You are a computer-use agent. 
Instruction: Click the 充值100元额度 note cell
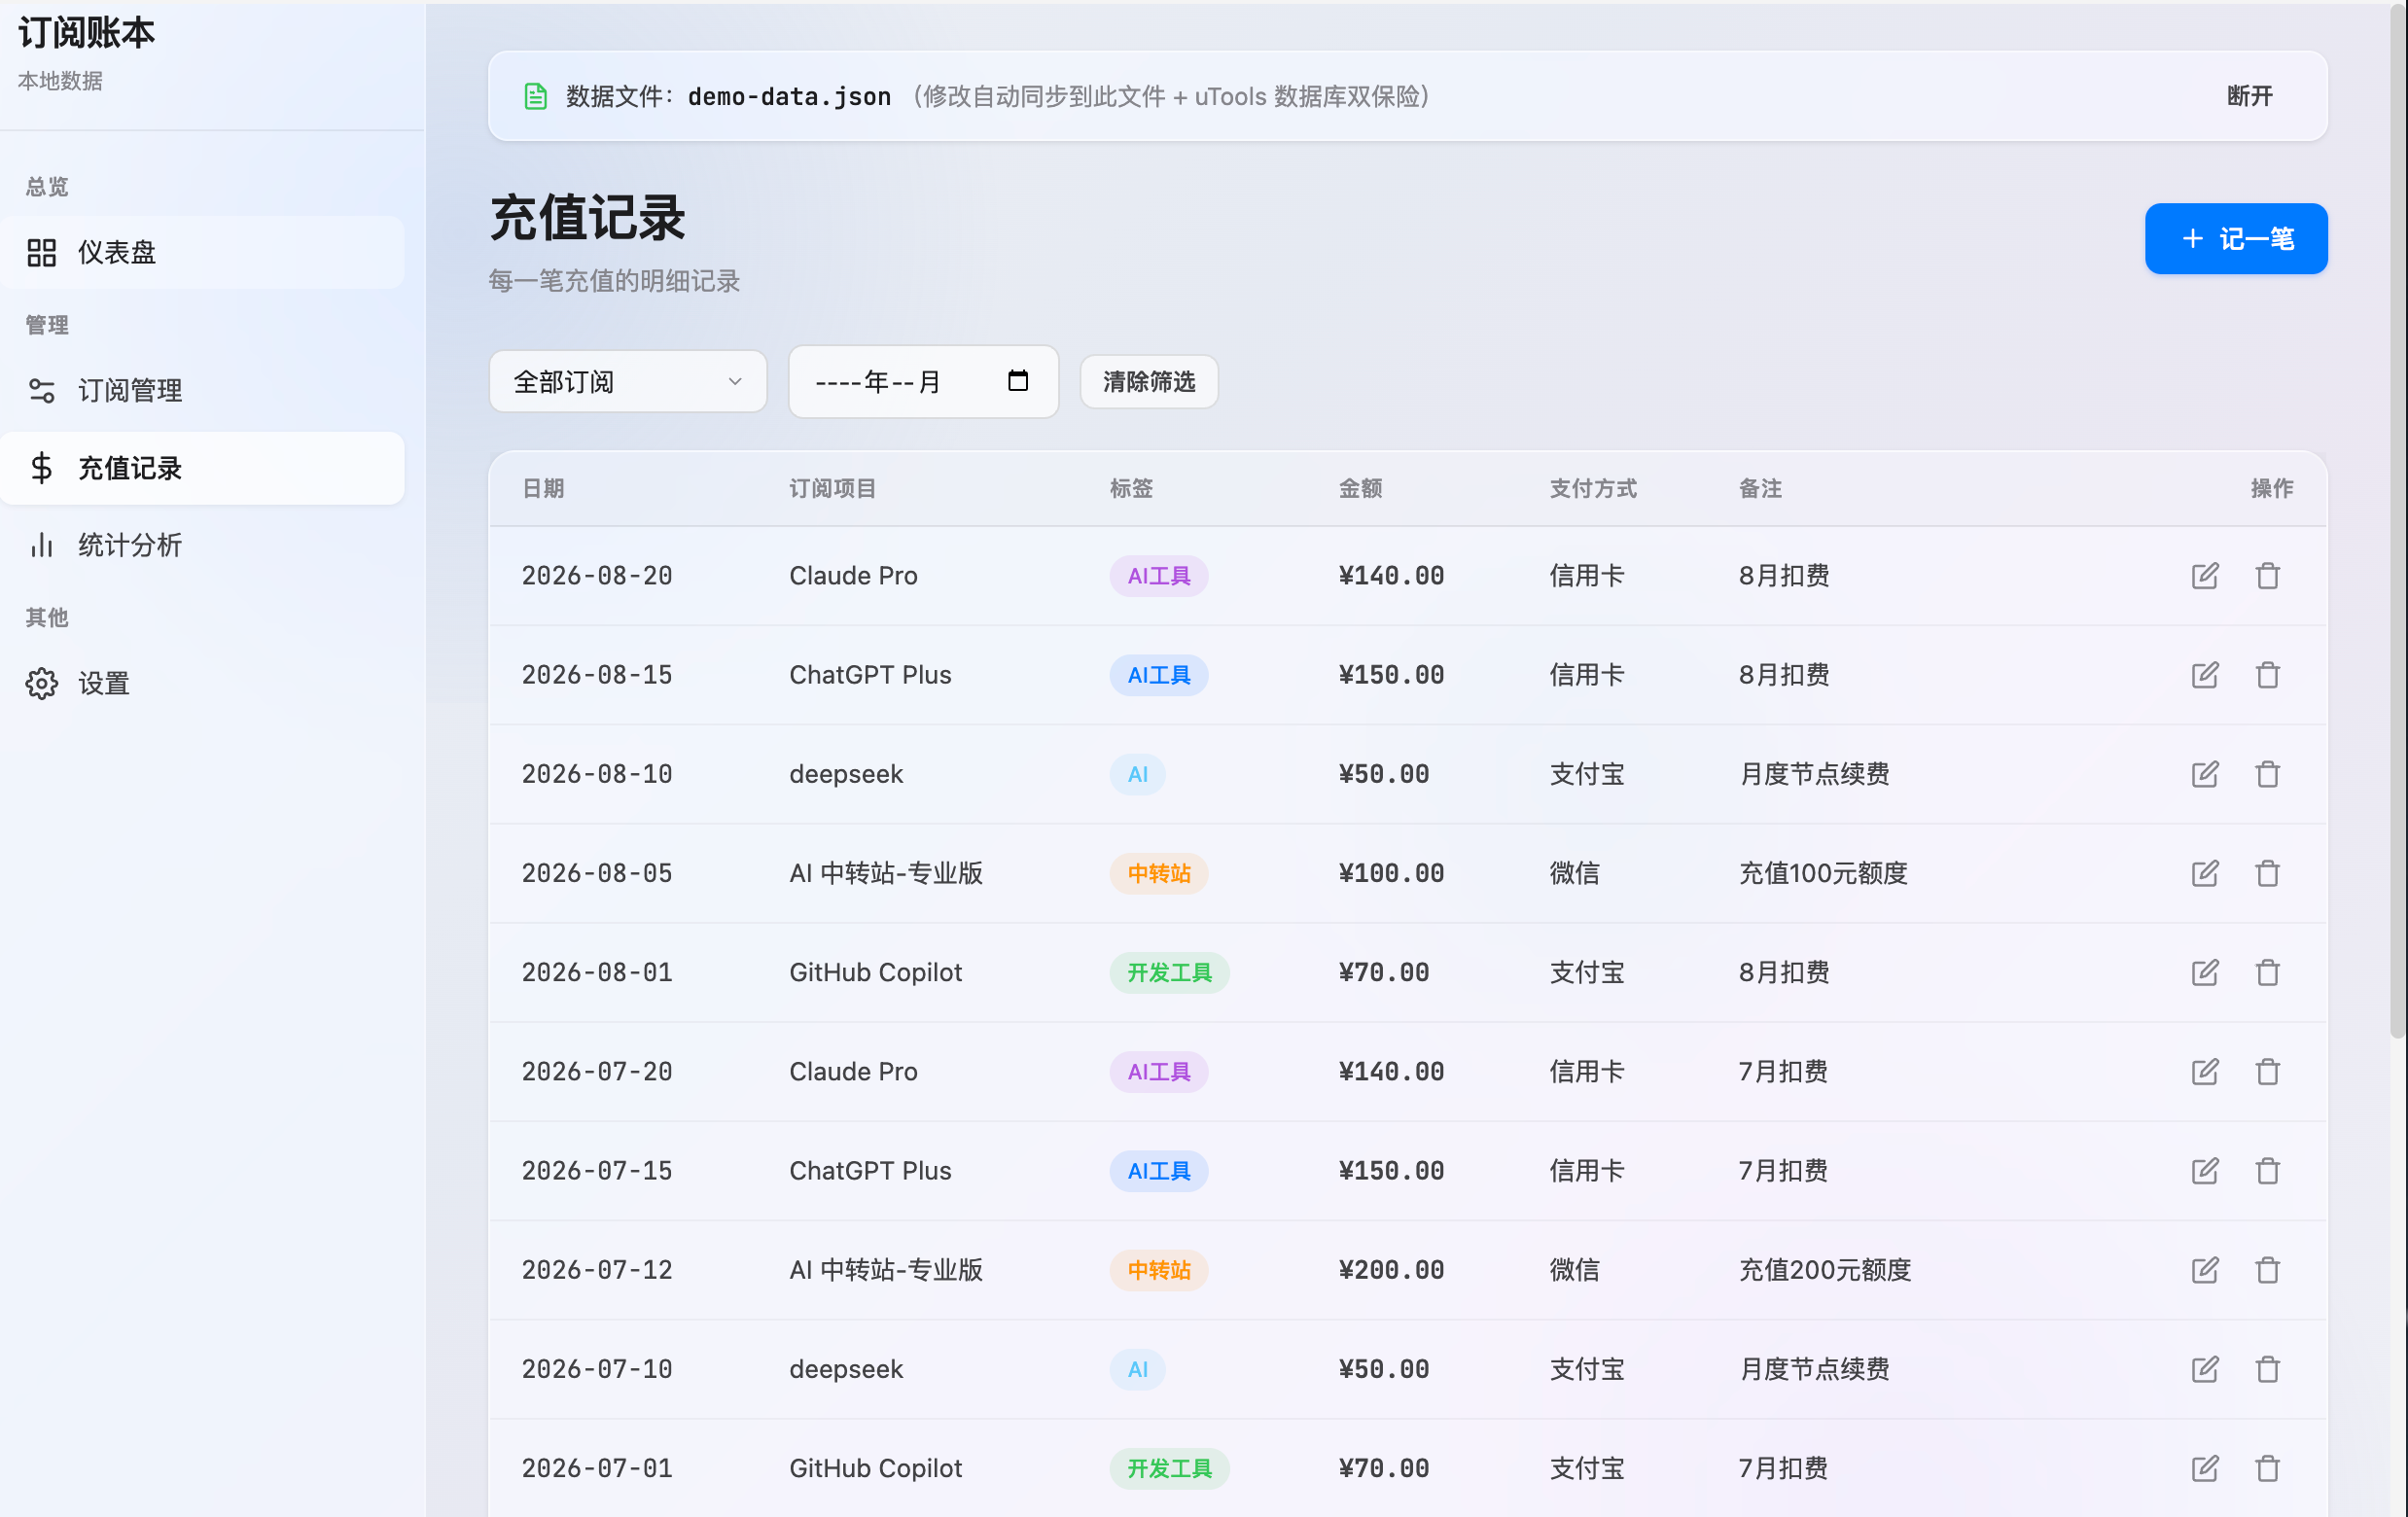tap(1823, 873)
